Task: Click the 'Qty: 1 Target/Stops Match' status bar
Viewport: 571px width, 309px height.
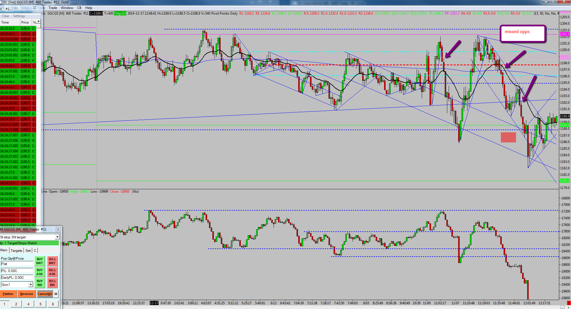Action: point(29,243)
